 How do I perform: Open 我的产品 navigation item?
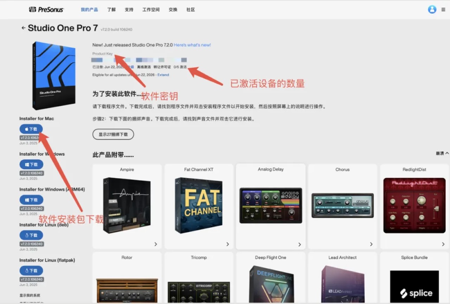click(89, 9)
